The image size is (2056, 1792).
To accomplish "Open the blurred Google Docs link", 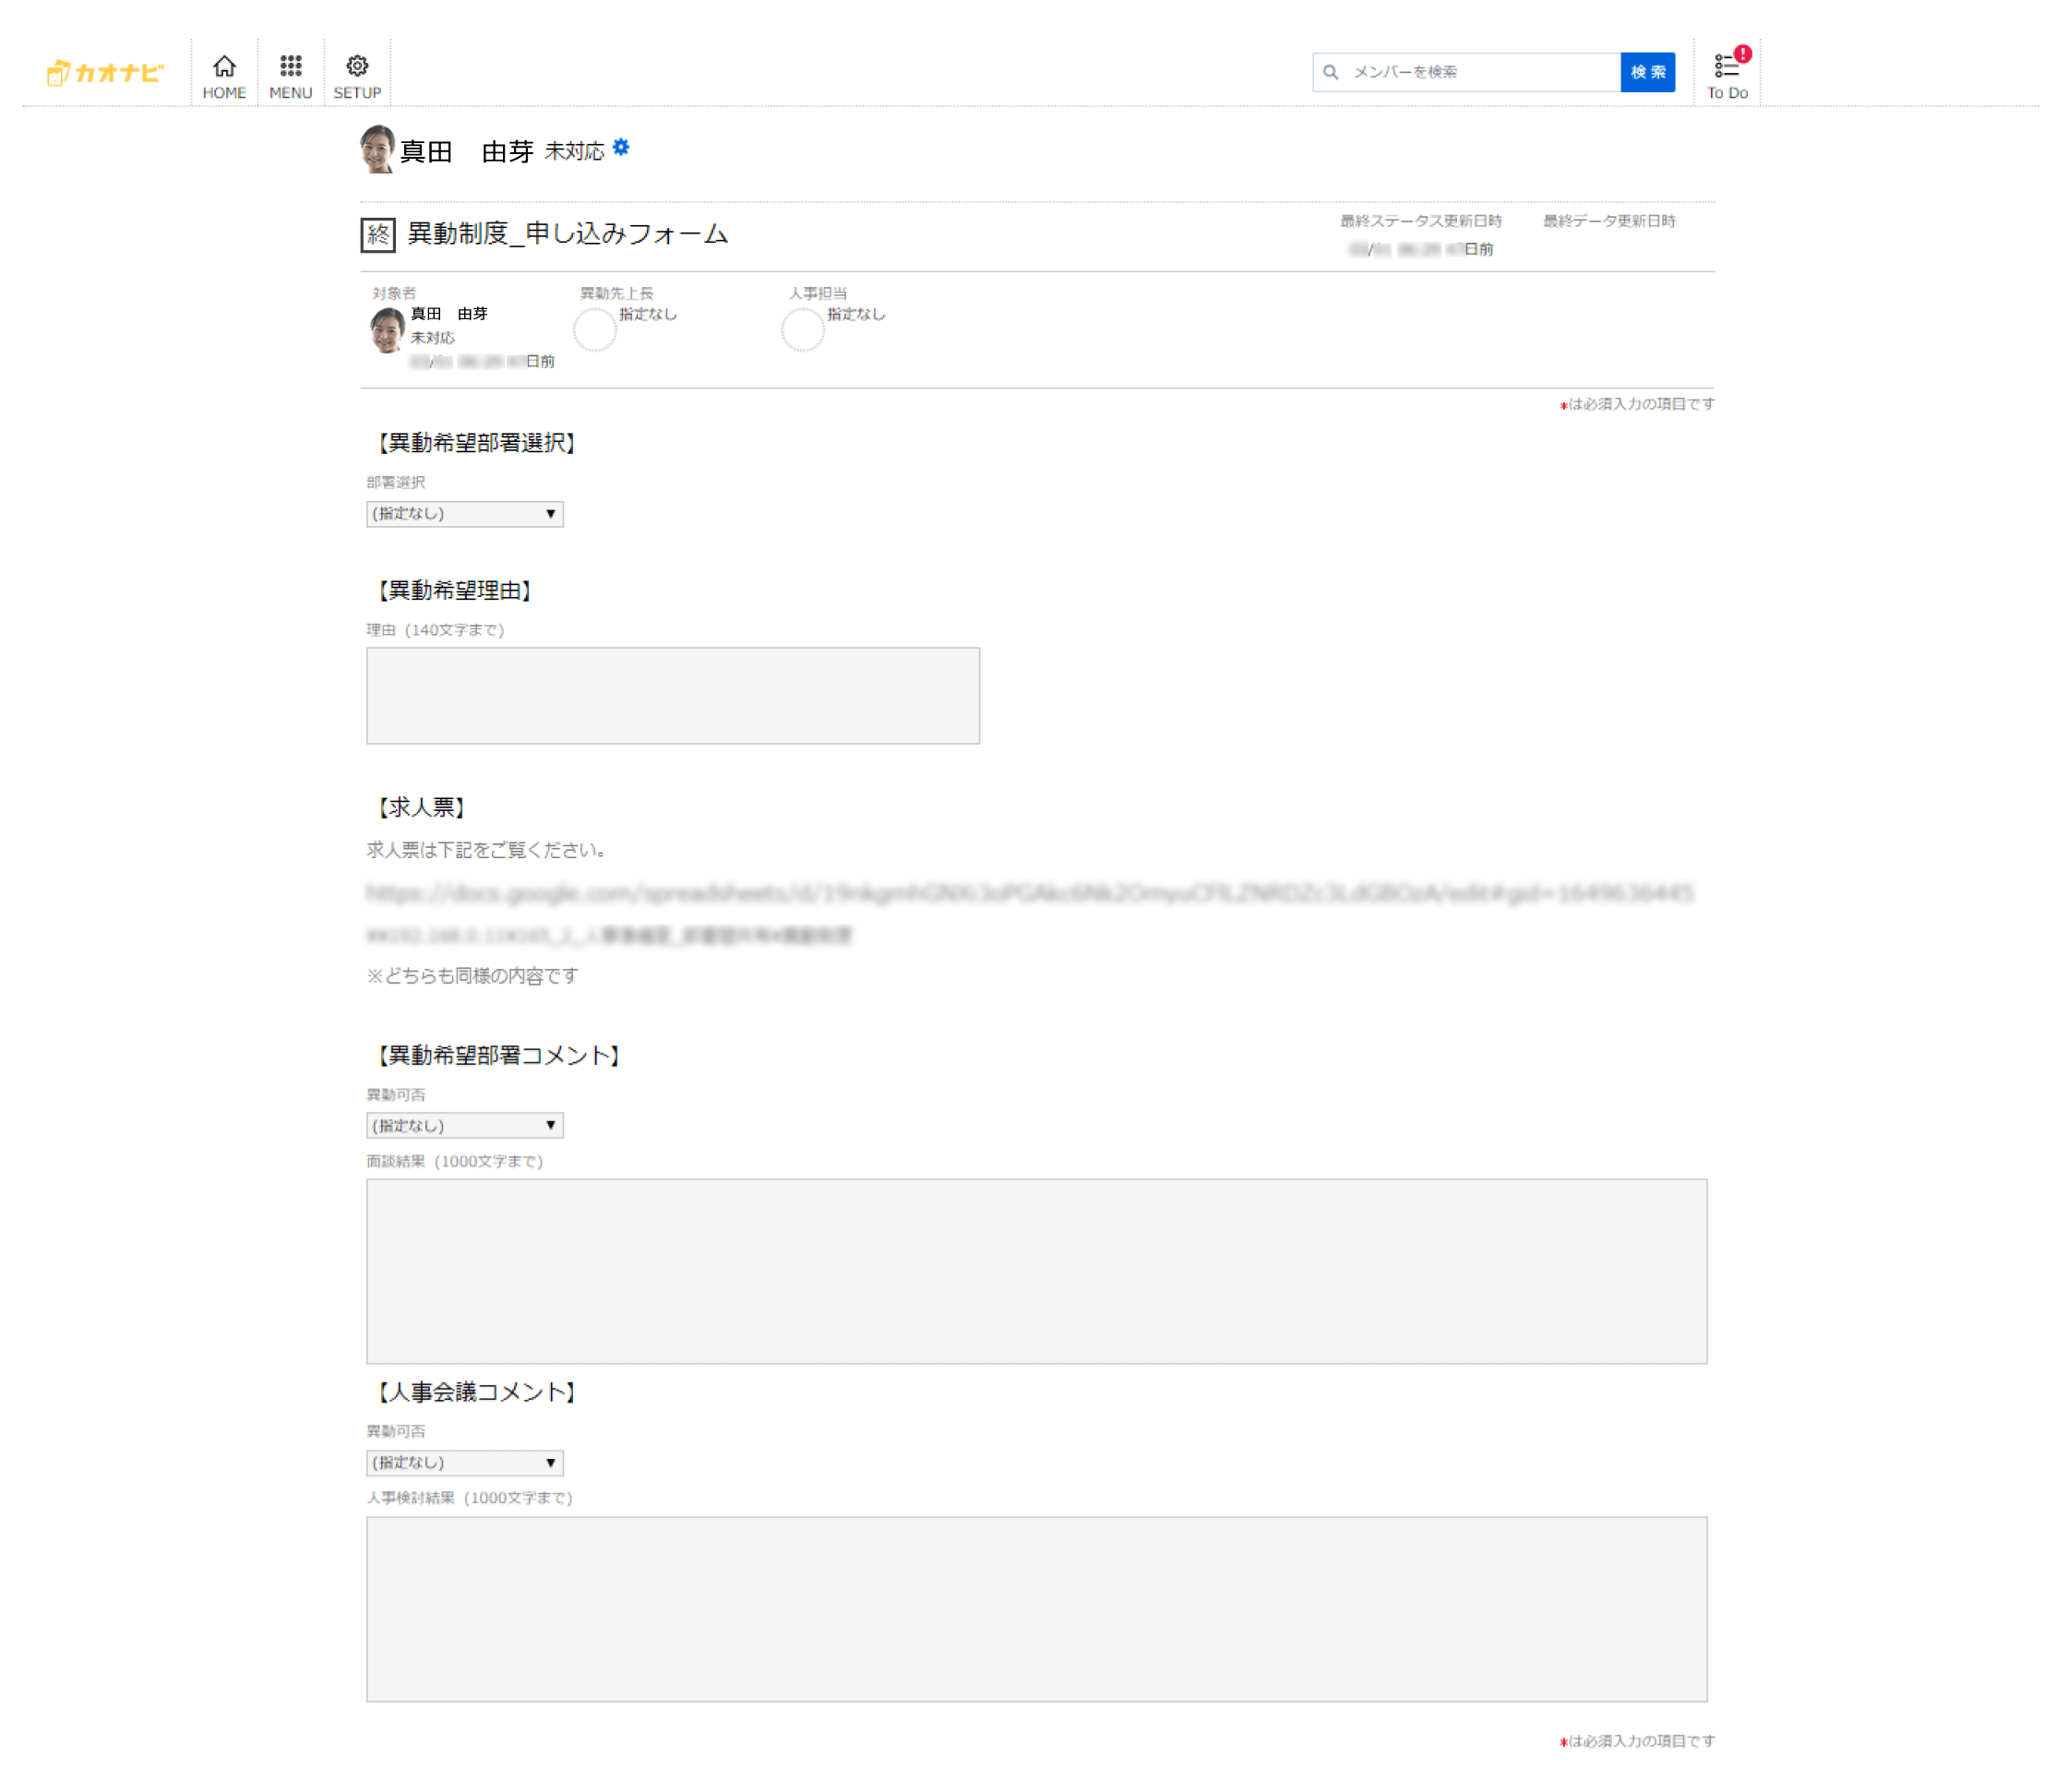I will point(1029,893).
